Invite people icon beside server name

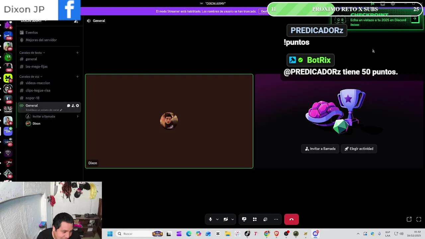tap(76, 21)
